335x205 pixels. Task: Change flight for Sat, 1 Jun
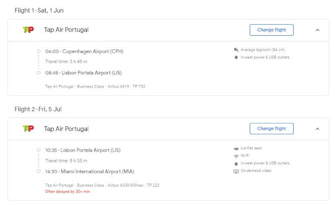pos(272,30)
